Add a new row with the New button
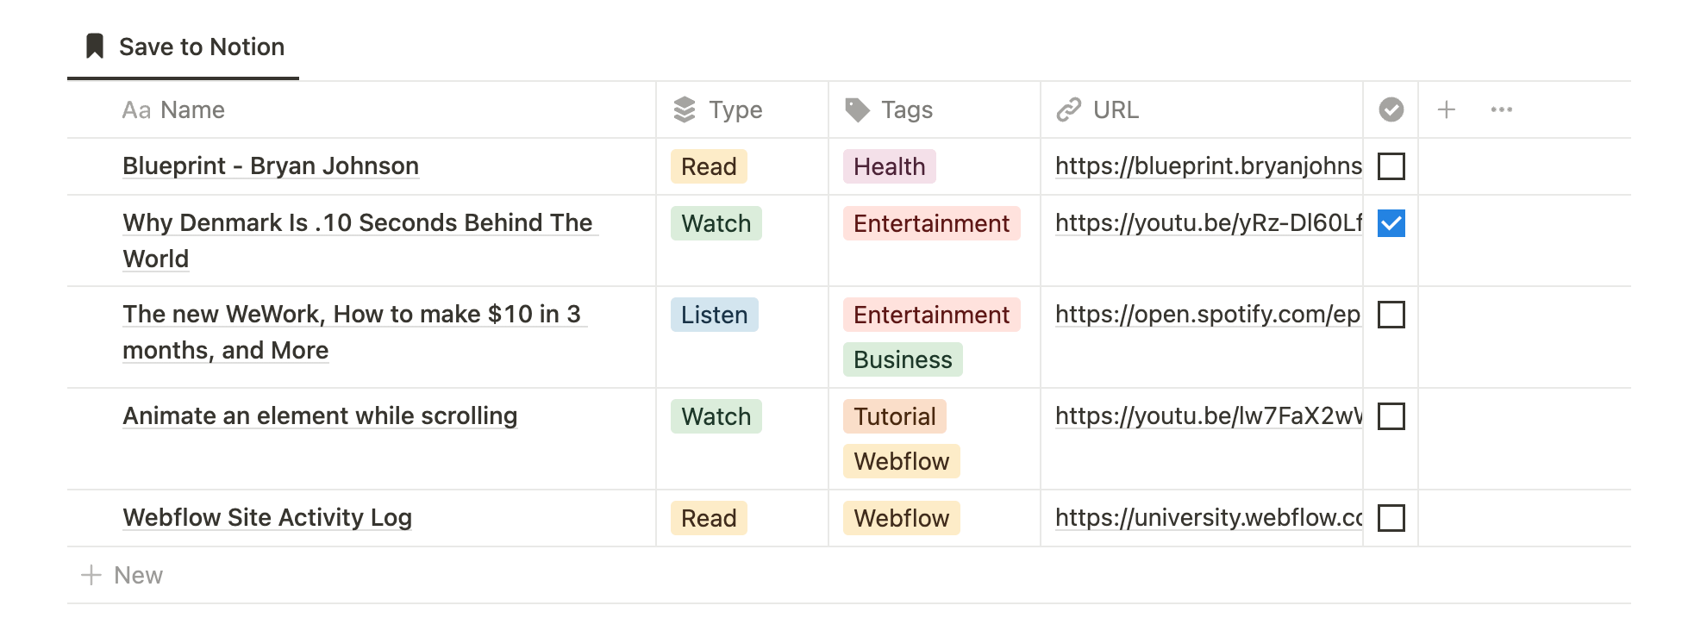Screen dimensions: 1707x643 coord(122,575)
